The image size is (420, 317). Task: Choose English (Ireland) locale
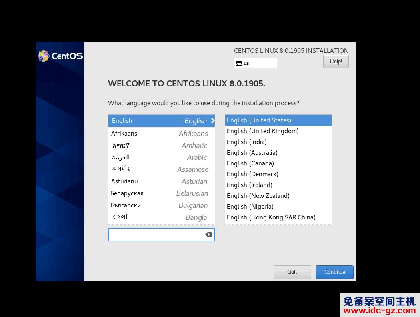tap(278, 185)
